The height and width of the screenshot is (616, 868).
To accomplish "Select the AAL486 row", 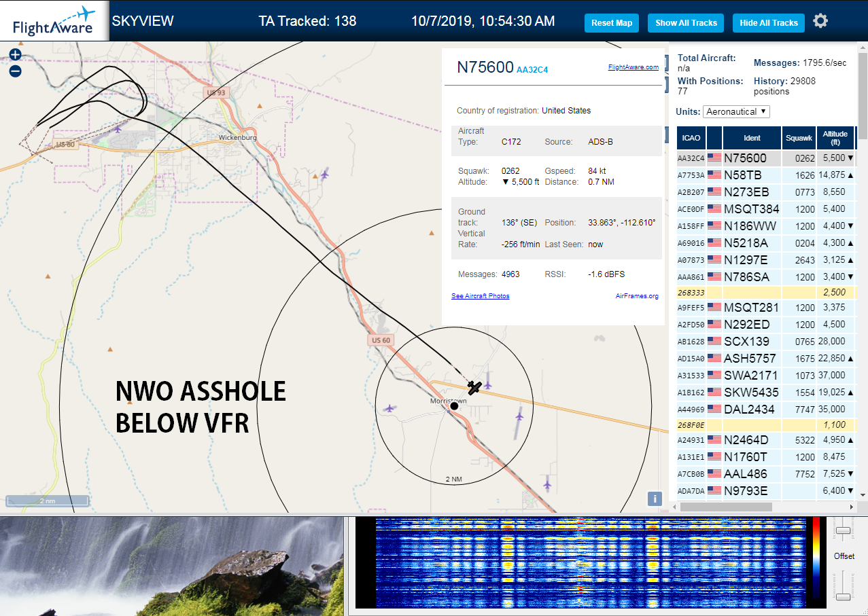I will pyautogui.click(x=765, y=474).
